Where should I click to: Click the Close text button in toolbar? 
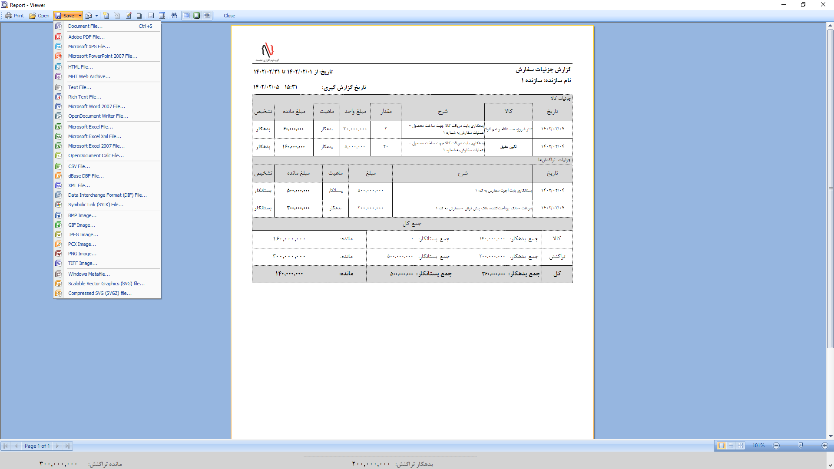tap(229, 16)
